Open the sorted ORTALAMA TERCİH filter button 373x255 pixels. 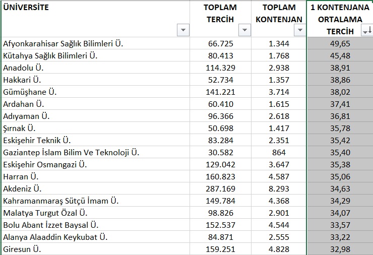click(367, 31)
